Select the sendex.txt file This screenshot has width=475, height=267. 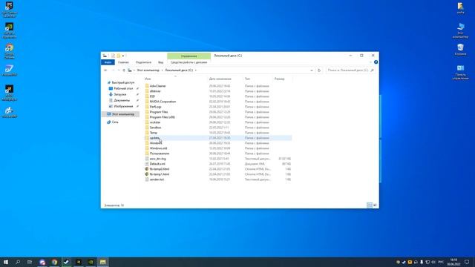(x=157, y=179)
